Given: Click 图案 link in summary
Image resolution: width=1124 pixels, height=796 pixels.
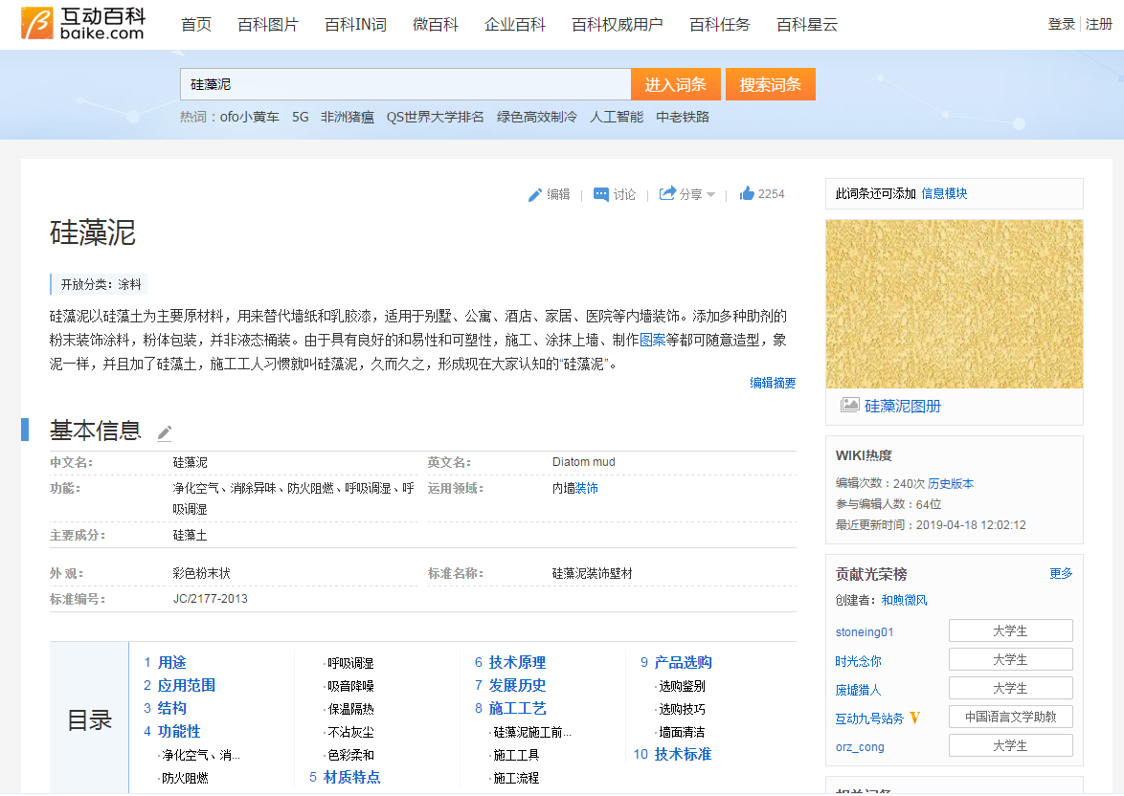Looking at the screenshot, I should coord(652,341).
